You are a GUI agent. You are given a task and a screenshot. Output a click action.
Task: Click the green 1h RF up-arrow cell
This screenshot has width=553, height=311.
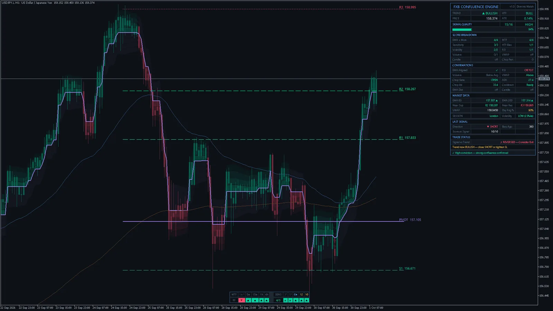(261, 300)
